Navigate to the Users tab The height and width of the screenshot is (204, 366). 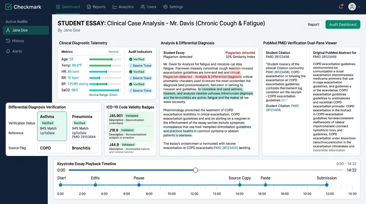pyautogui.click(x=148, y=7)
